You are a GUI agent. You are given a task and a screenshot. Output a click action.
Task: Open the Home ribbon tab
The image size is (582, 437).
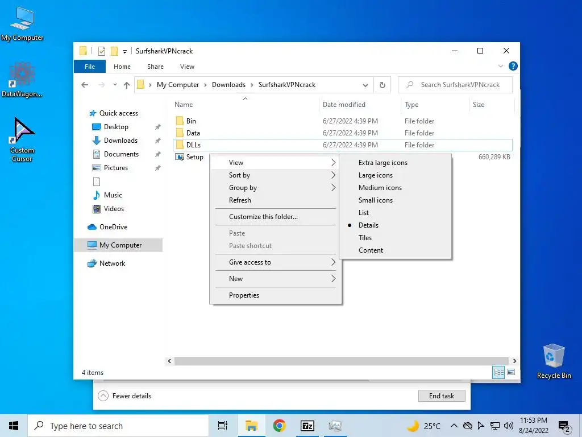122,67
